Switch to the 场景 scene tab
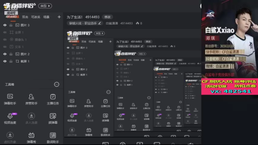 pyautogui.click(x=46, y=17)
